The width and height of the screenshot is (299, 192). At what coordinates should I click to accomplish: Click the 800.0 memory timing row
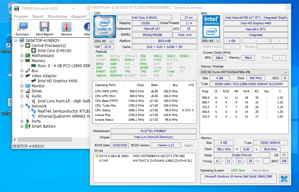(244, 97)
